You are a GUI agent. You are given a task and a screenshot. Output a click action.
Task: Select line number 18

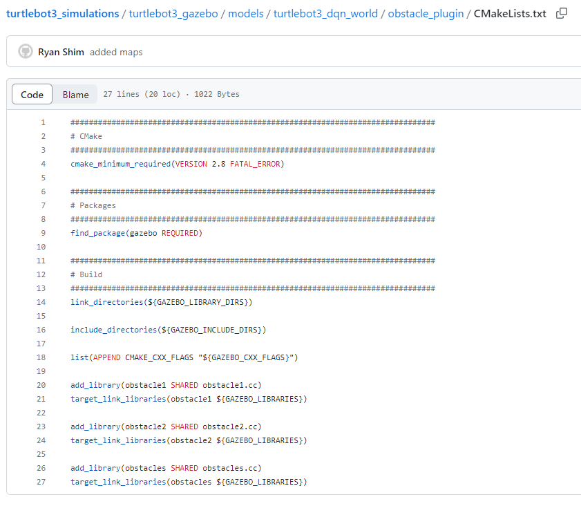[x=41, y=357]
